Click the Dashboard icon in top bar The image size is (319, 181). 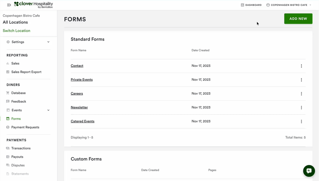click(242, 5)
